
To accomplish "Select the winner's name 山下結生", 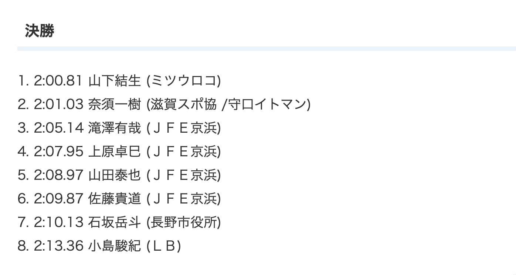I will pyautogui.click(x=115, y=81).
